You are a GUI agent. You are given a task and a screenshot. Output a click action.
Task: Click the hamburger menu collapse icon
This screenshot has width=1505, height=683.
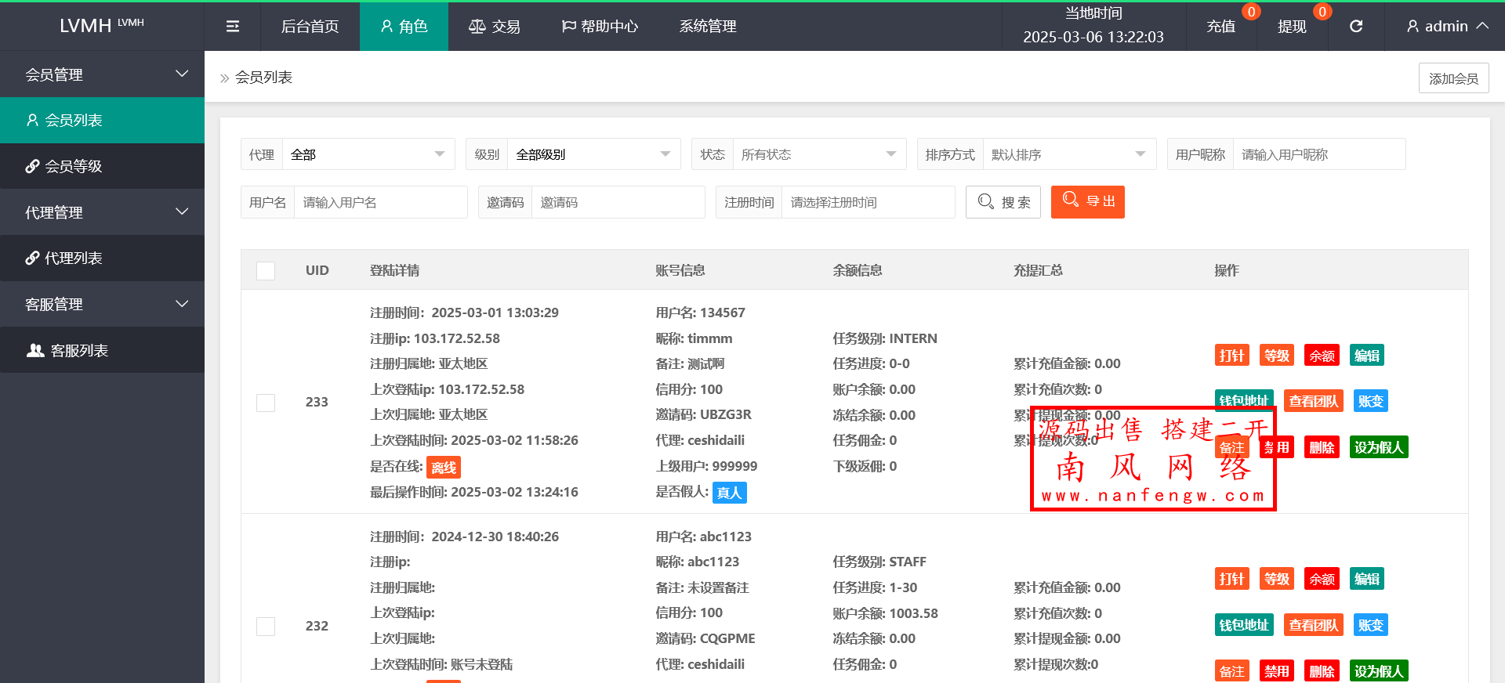233,27
